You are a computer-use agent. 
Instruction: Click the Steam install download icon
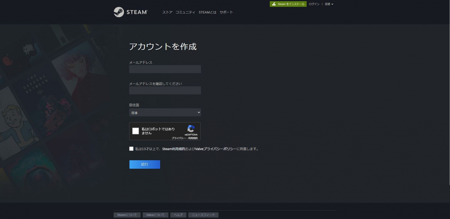(274, 4)
